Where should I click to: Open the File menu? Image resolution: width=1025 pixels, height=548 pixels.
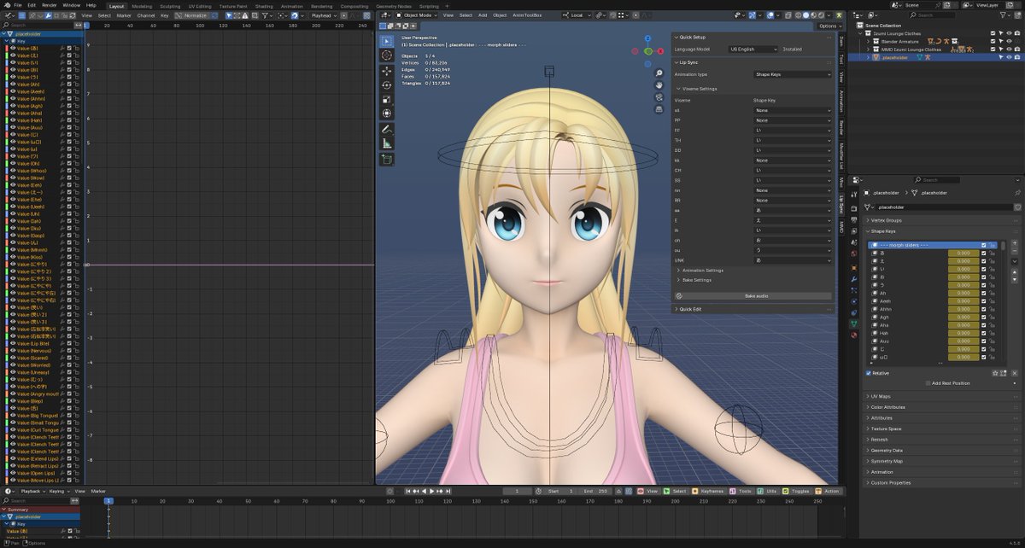coord(18,5)
